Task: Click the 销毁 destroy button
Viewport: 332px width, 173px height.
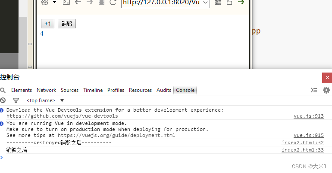Action: 67,24
